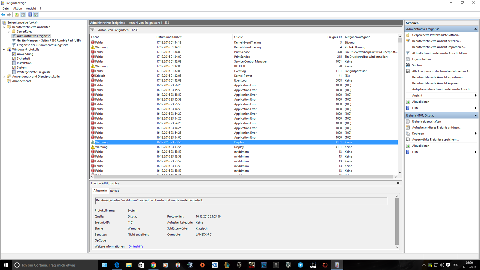Screen dimensions: 480x270
Task: Toggle the Action pane toolbar button
Action: tap(36, 14)
